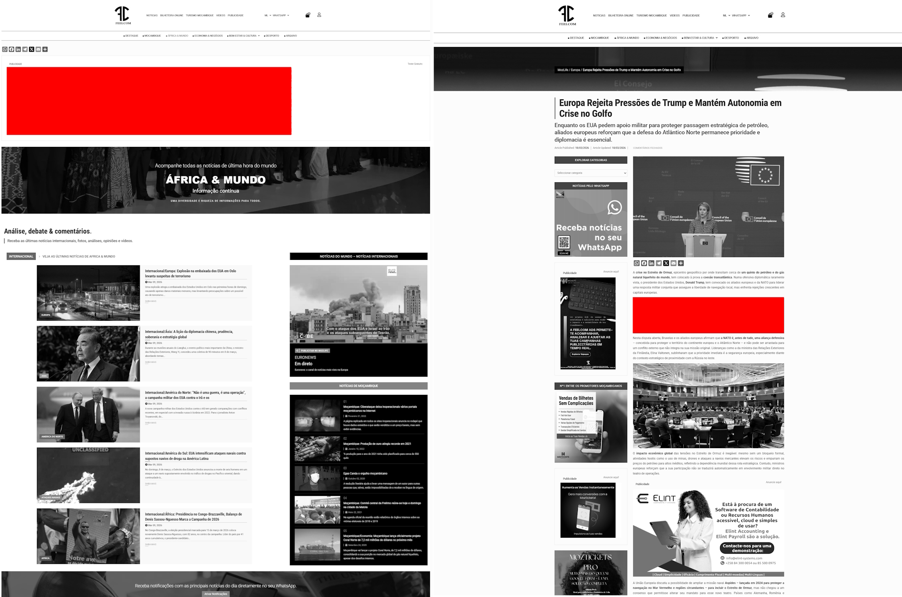Click the Europa breadcrumb link
The image size is (902, 597).
[575, 70]
